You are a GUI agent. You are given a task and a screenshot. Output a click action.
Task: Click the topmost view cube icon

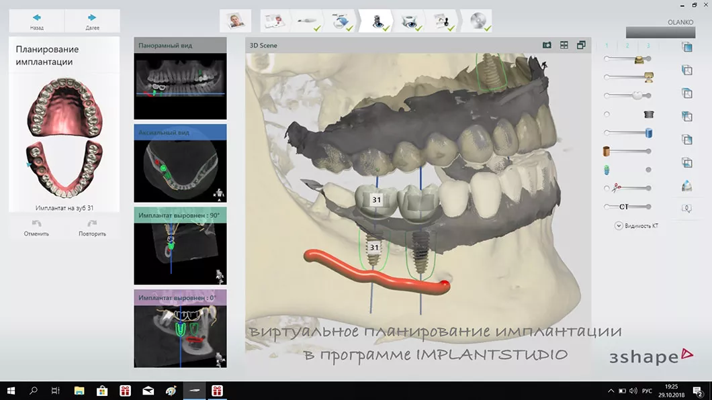tap(686, 47)
